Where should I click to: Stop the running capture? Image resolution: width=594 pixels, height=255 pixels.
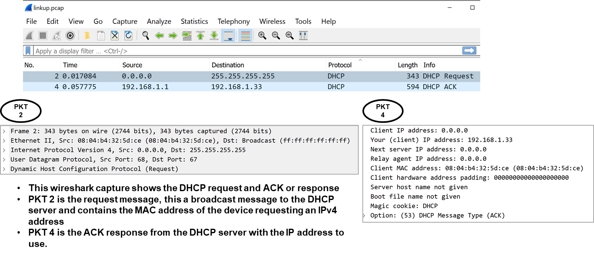coord(42,36)
